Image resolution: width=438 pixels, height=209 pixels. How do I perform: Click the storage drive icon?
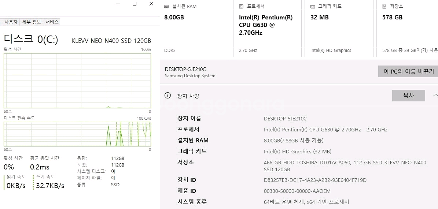(x=384, y=7)
